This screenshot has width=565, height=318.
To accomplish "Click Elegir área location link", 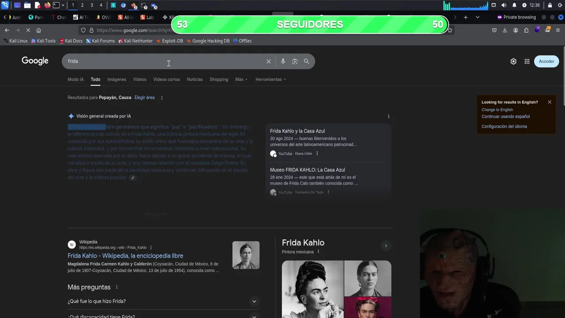I will click(x=144, y=98).
